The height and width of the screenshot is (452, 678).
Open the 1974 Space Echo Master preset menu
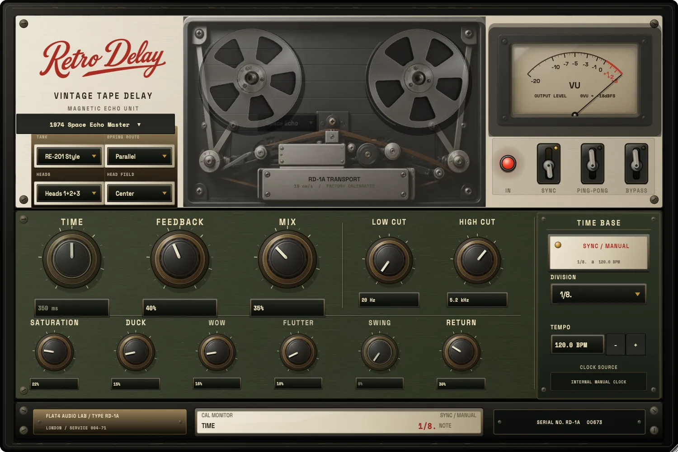click(95, 124)
